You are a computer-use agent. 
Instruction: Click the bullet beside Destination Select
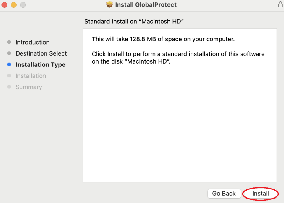pyautogui.click(x=9, y=53)
